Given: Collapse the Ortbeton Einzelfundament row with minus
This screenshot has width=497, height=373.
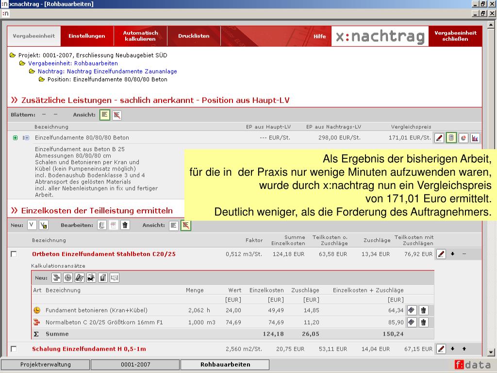Looking at the screenshot, I should [464, 254].
